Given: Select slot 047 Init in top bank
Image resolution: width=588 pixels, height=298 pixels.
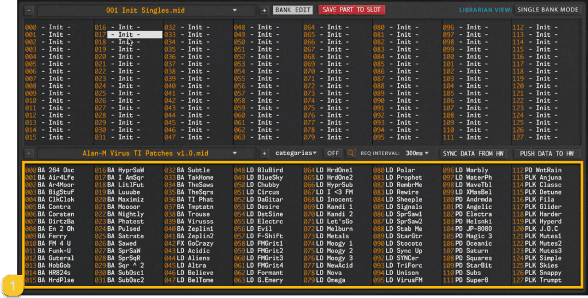Looking at the screenshot, I should pos(187,137).
